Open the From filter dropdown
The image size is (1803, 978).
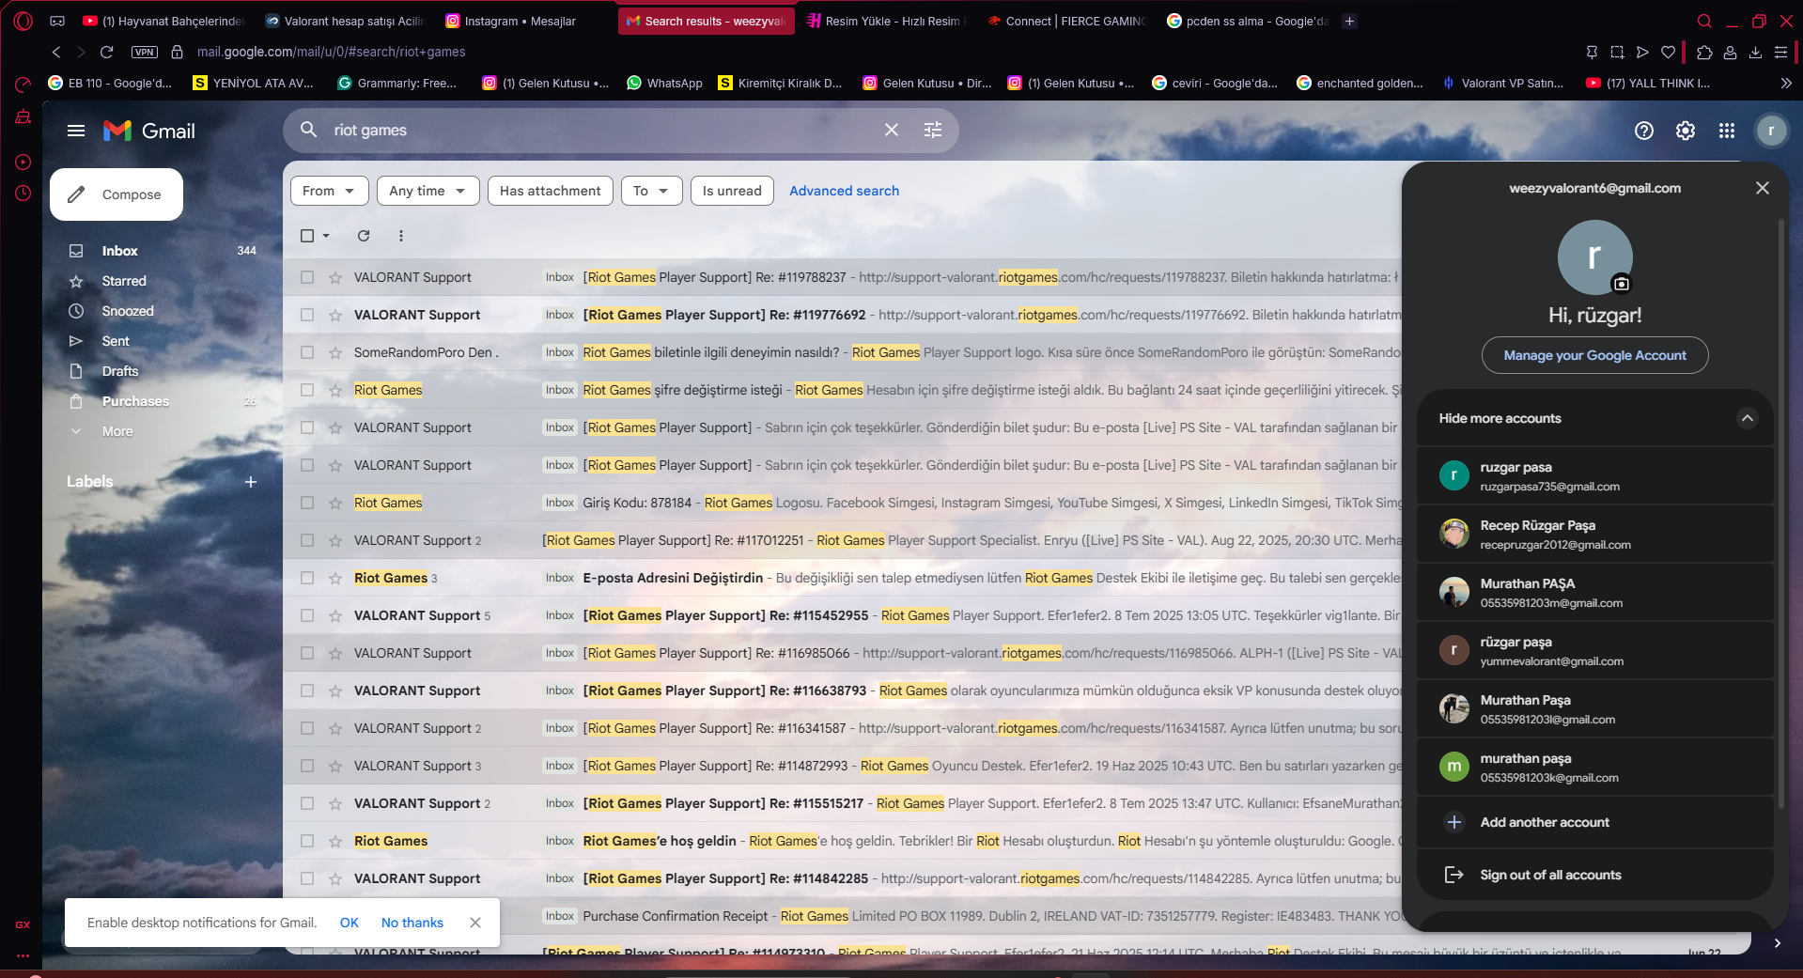329,191
